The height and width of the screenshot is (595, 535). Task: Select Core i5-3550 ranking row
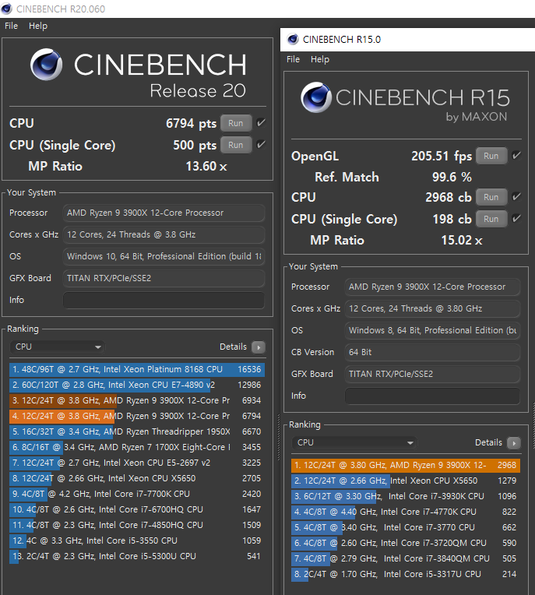tap(137, 540)
